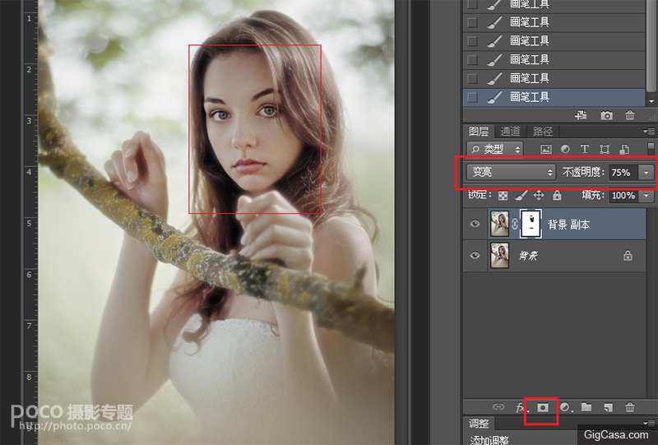Open the 变亮 blend mode dropdown
Viewport: 658px width, 445px height.
511,172
